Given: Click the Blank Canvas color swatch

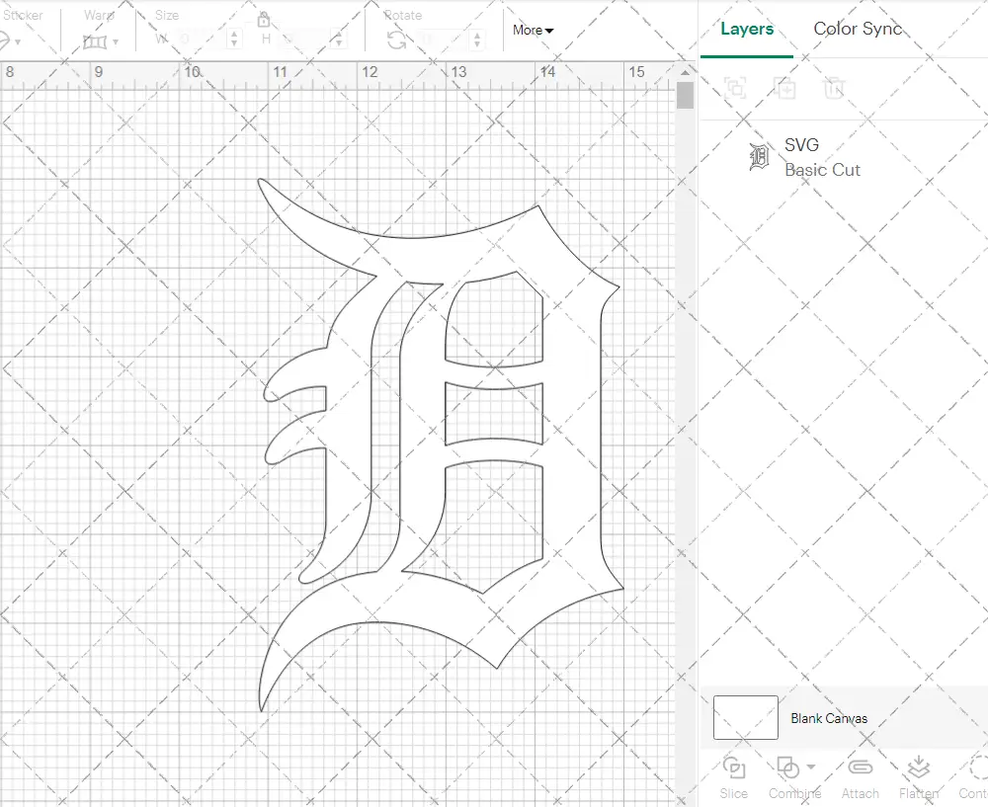Looking at the screenshot, I should (745, 717).
